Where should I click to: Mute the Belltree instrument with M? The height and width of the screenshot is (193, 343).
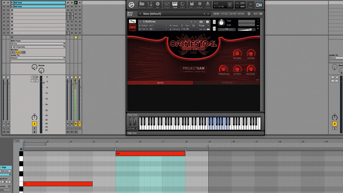[x=214, y=29]
